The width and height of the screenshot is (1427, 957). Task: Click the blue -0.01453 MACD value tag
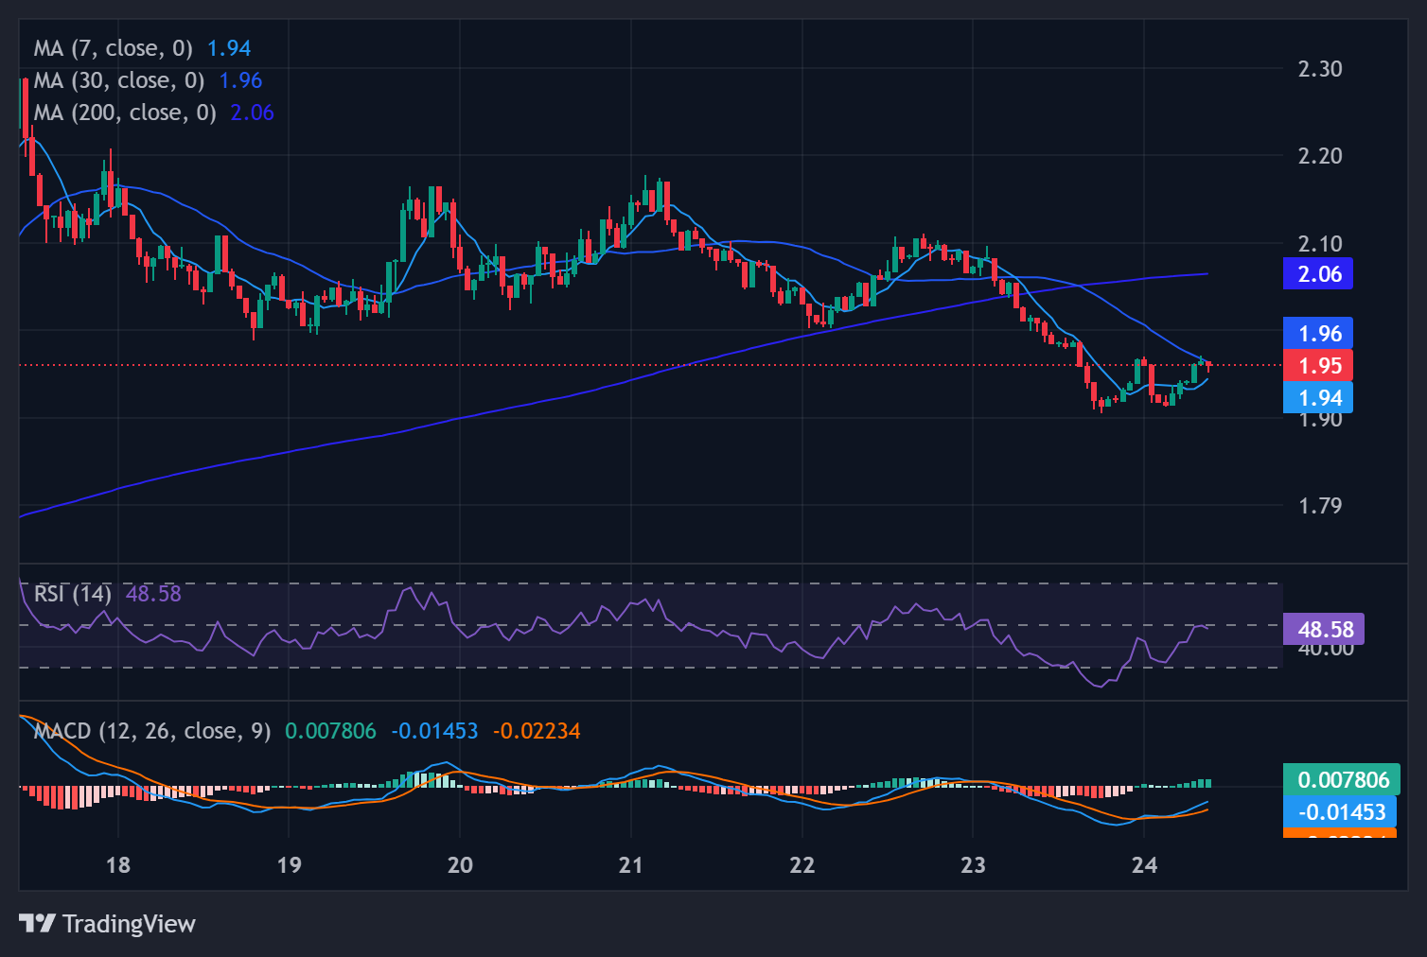[1341, 812]
